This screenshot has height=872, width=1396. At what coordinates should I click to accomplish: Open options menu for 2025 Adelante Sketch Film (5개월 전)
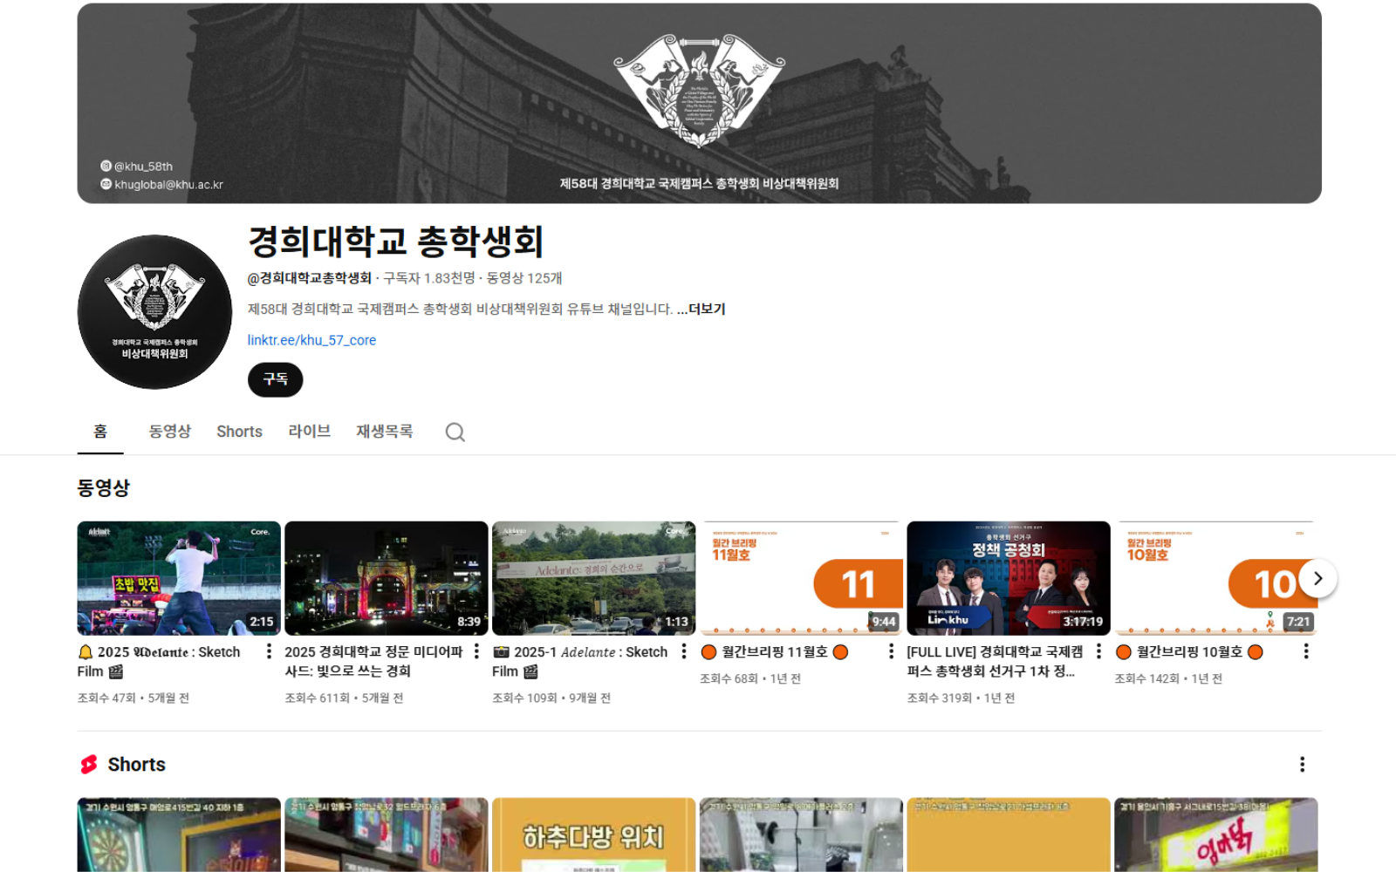click(x=269, y=651)
